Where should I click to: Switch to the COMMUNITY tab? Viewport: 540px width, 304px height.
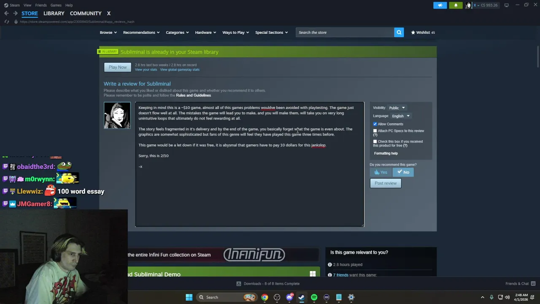pyautogui.click(x=86, y=14)
